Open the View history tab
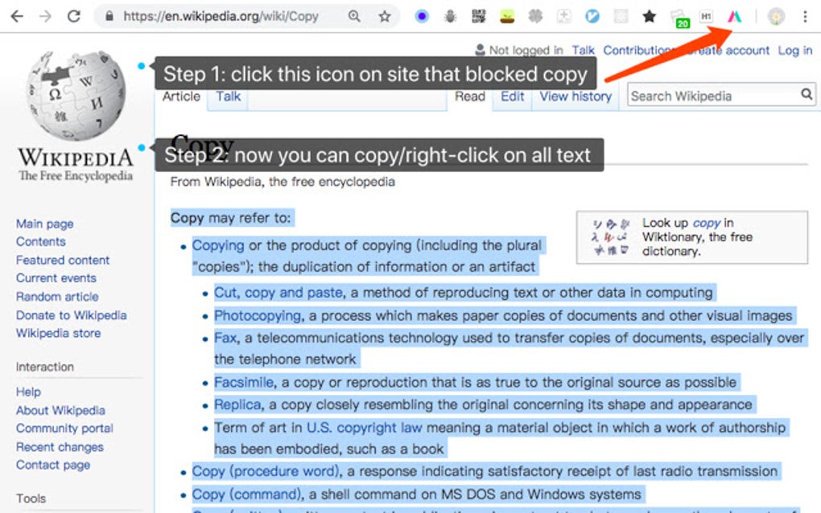This screenshot has width=821, height=513. [576, 96]
